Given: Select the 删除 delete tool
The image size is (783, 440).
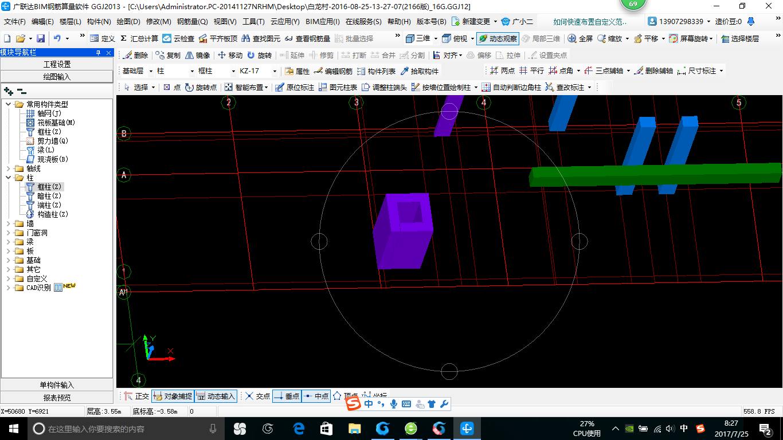Looking at the screenshot, I should (x=135, y=55).
